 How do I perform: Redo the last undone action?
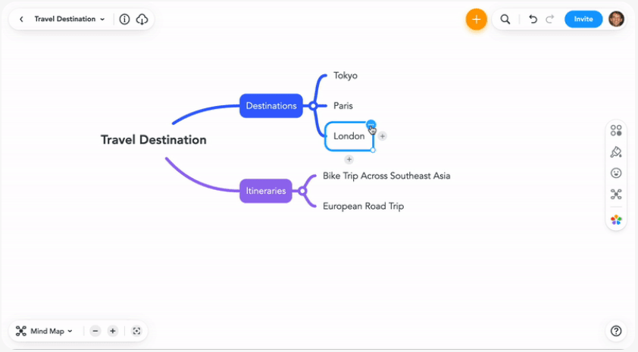[x=549, y=19]
